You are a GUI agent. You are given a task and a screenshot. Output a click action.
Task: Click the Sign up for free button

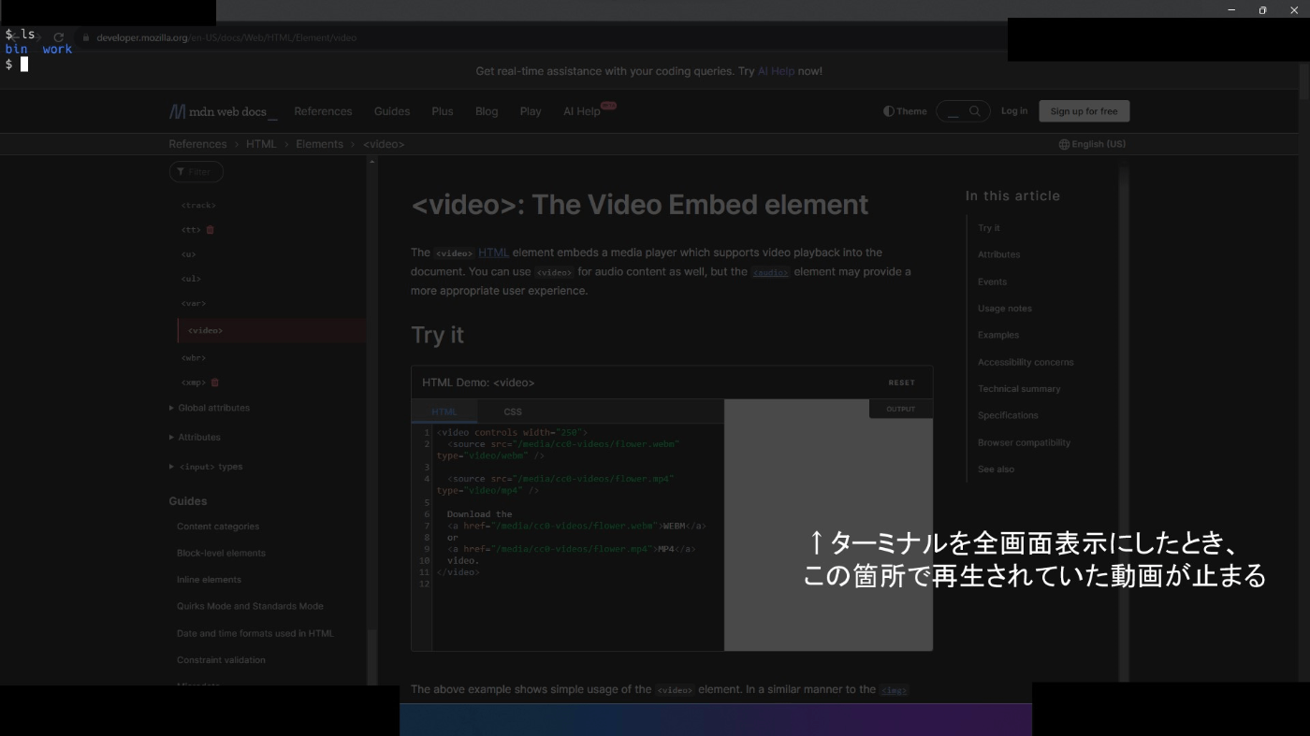pos(1084,111)
